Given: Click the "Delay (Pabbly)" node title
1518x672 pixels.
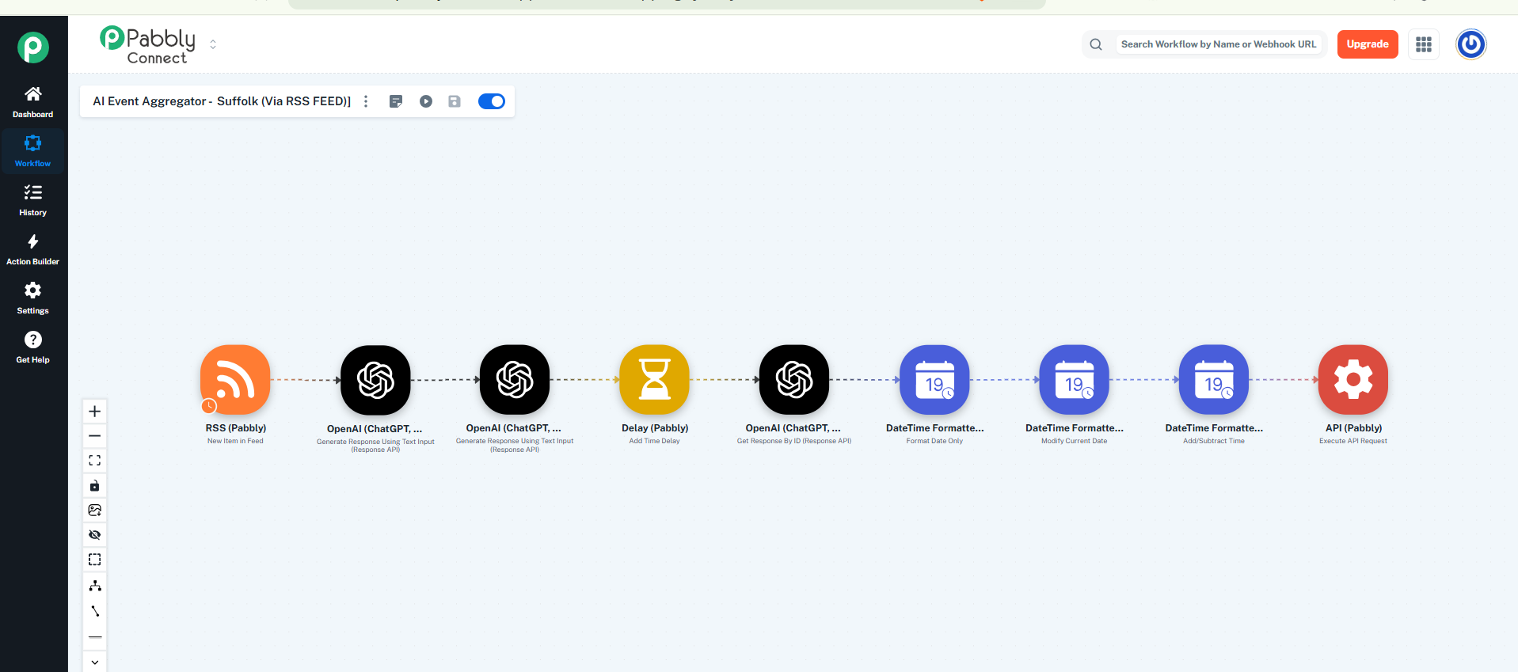Looking at the screenshot, I should (x=655, y=428).
